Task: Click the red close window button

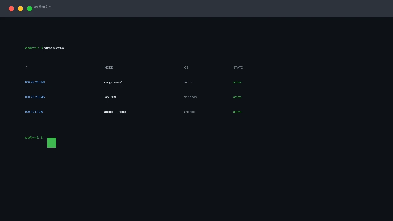Action: [11, 9]
